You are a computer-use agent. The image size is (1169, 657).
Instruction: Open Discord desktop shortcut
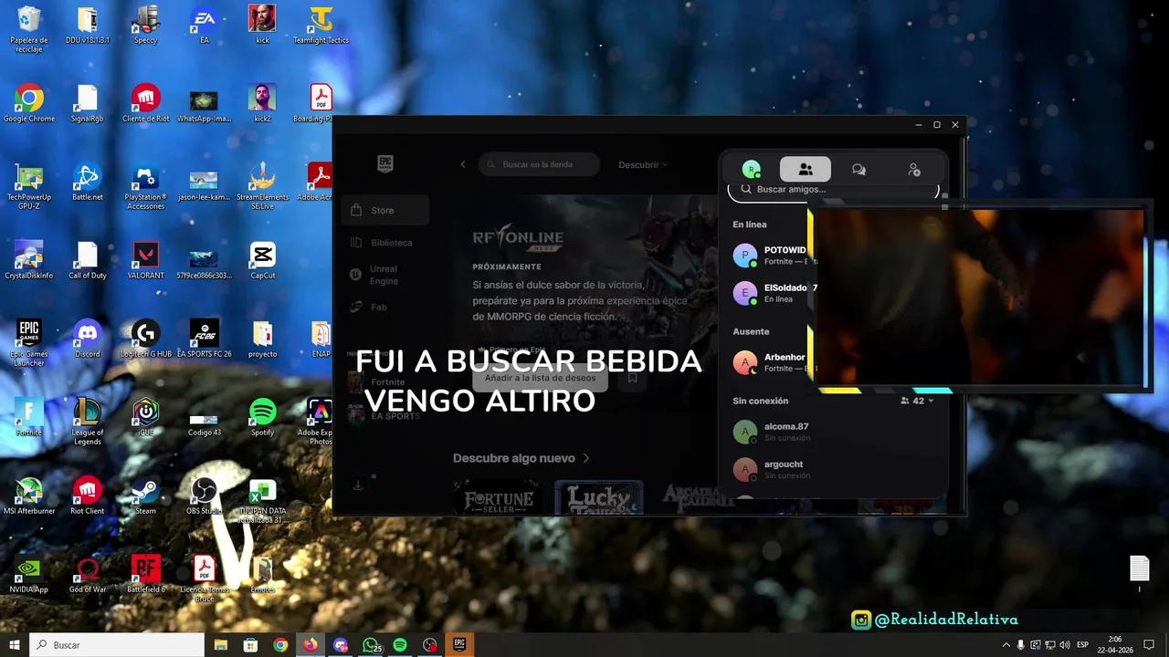pyautogui.click(x=88, y=334)
